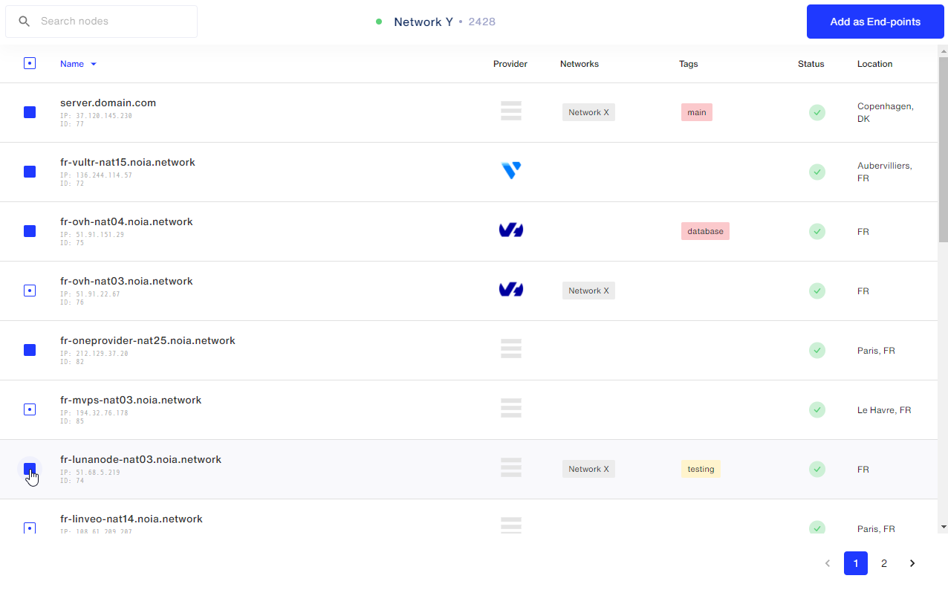Screen dimensions: 948x590
Task: Uncheck the server.domain.com row checkbox
Action: [x=30, y=112]
